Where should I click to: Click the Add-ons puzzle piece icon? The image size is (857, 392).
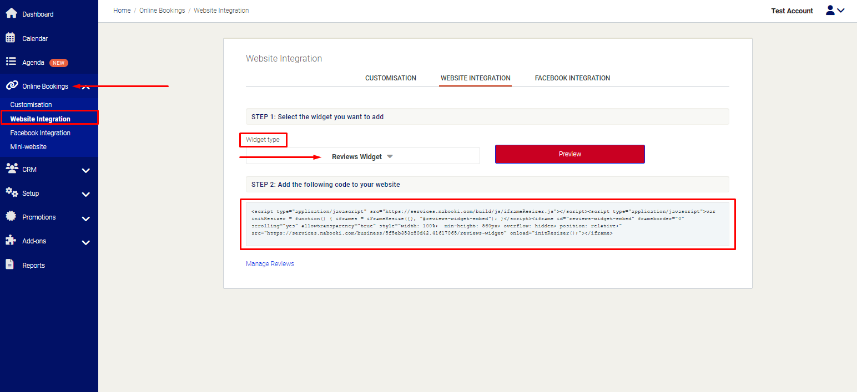tap(11, 240)
